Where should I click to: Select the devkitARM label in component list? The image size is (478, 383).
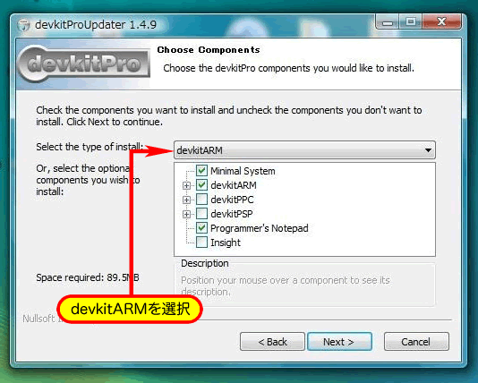coord(234,185)
